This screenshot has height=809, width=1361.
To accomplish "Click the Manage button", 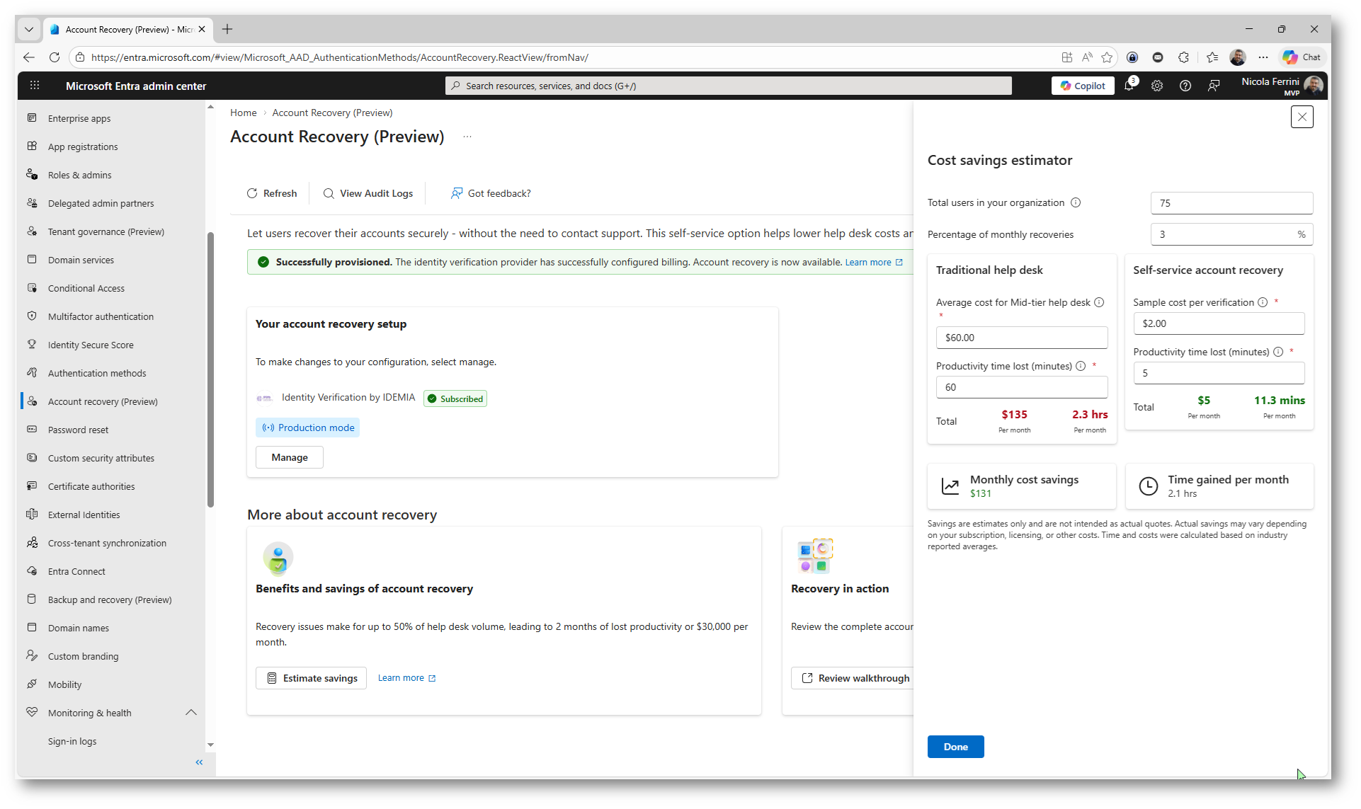I will [289, 457].
